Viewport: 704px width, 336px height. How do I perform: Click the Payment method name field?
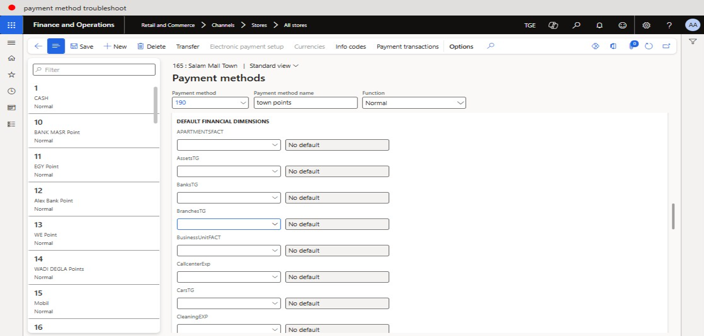point(306,103)
